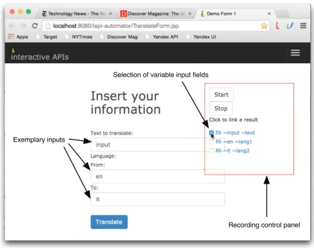Open the Yandex UI bookmark
The width and height of the screenshot is (314, 248).
201,37
